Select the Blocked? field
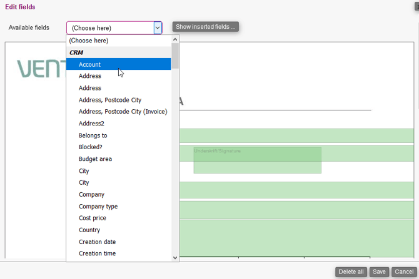 coord(119,147)
